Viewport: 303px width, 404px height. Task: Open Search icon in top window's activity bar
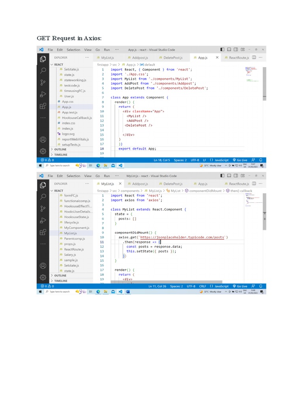click(43, 71)
